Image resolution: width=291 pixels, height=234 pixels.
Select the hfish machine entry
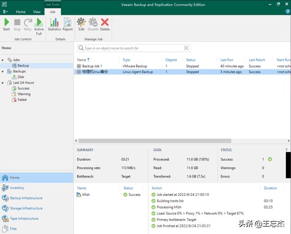pyautogui.click(x=83, y=194)
